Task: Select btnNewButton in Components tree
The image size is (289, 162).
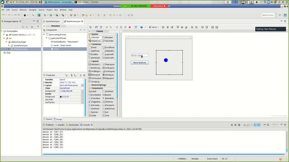Action: pyautogui.click(x=65, y=42)
